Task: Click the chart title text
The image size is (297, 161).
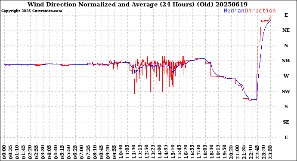Action: tap(137, 4)
